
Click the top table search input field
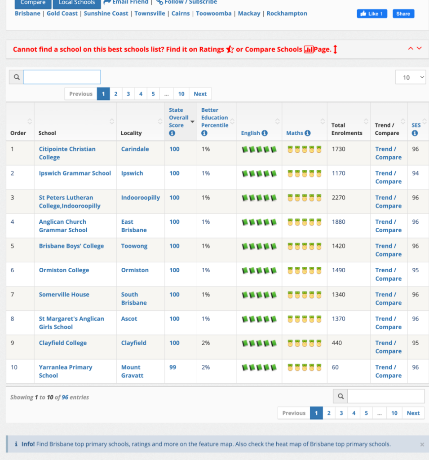[x=62, y=77]
